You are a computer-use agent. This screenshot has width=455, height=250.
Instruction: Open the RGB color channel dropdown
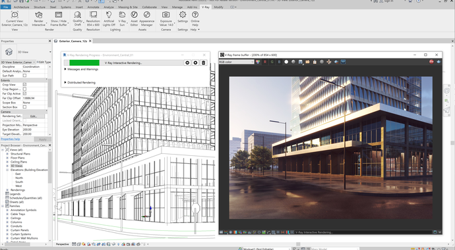[x=237, y=62]
